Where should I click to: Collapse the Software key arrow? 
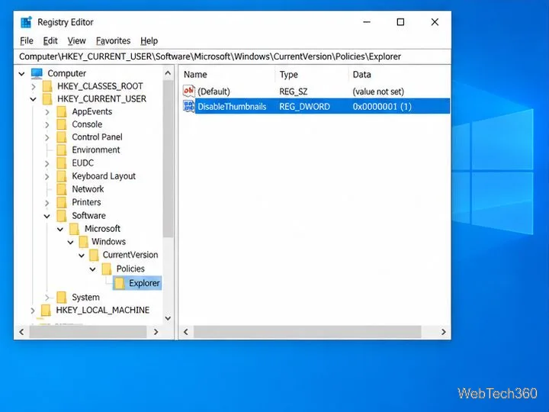pyautogui.click(x=47, y=216)
